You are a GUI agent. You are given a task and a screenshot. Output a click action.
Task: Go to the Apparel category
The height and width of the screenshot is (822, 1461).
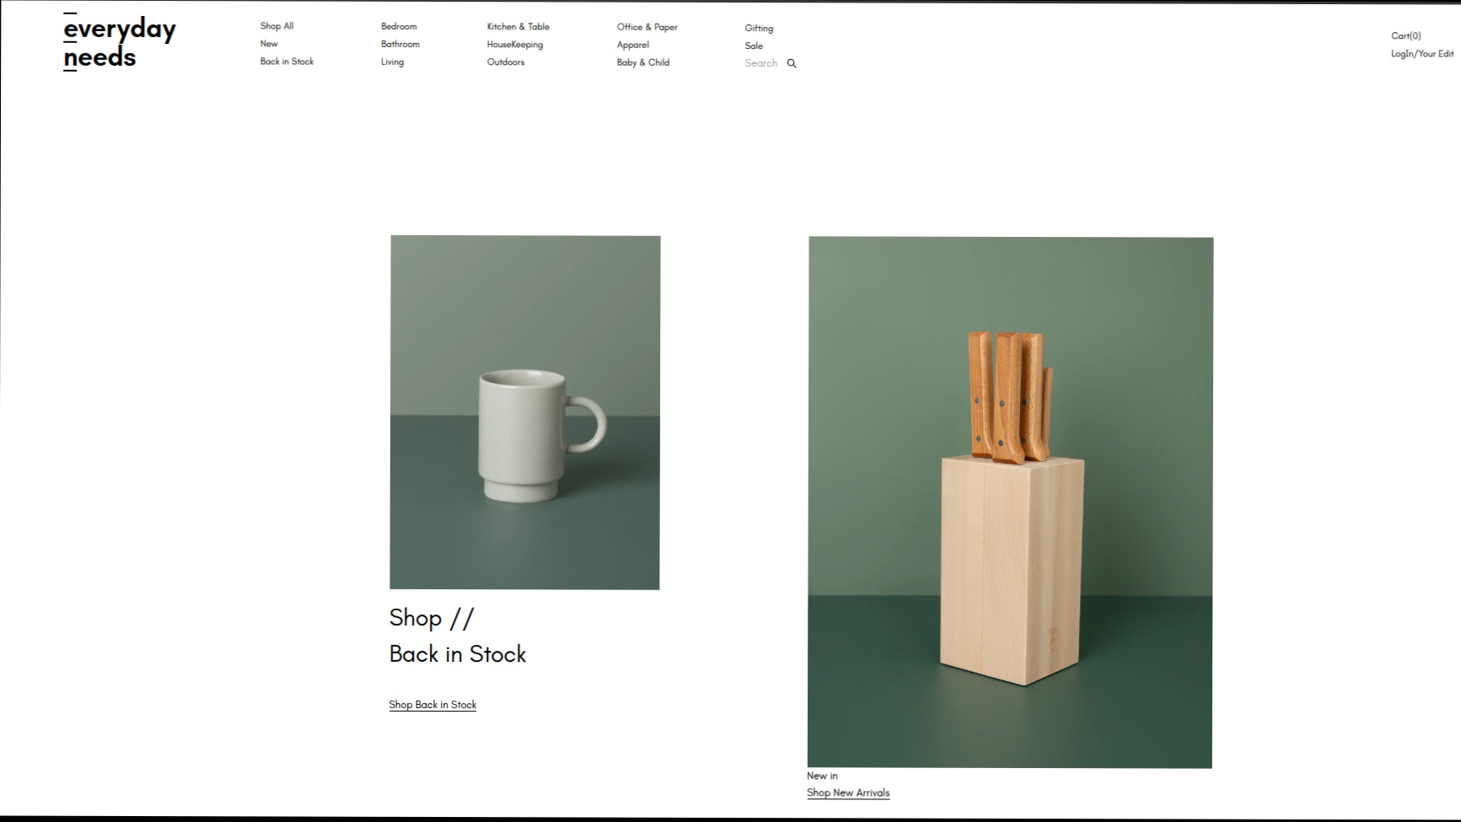(x=632, y=46)
